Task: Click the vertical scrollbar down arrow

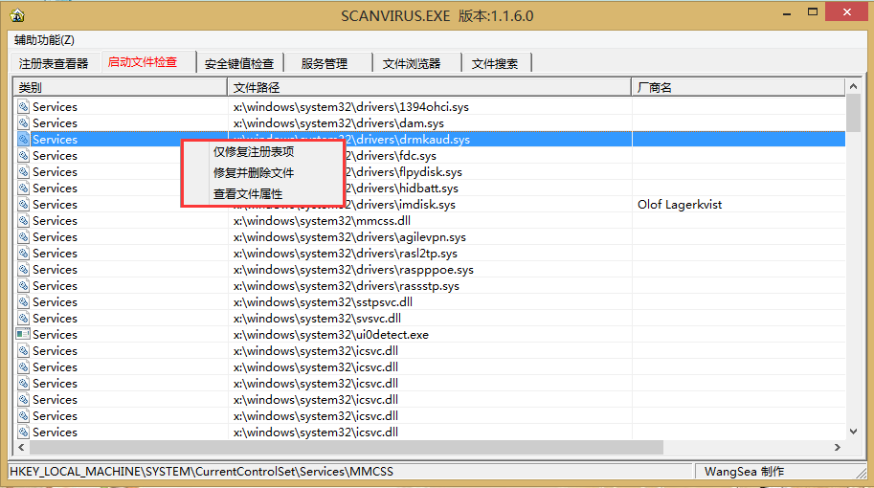Action: point(853,433)
